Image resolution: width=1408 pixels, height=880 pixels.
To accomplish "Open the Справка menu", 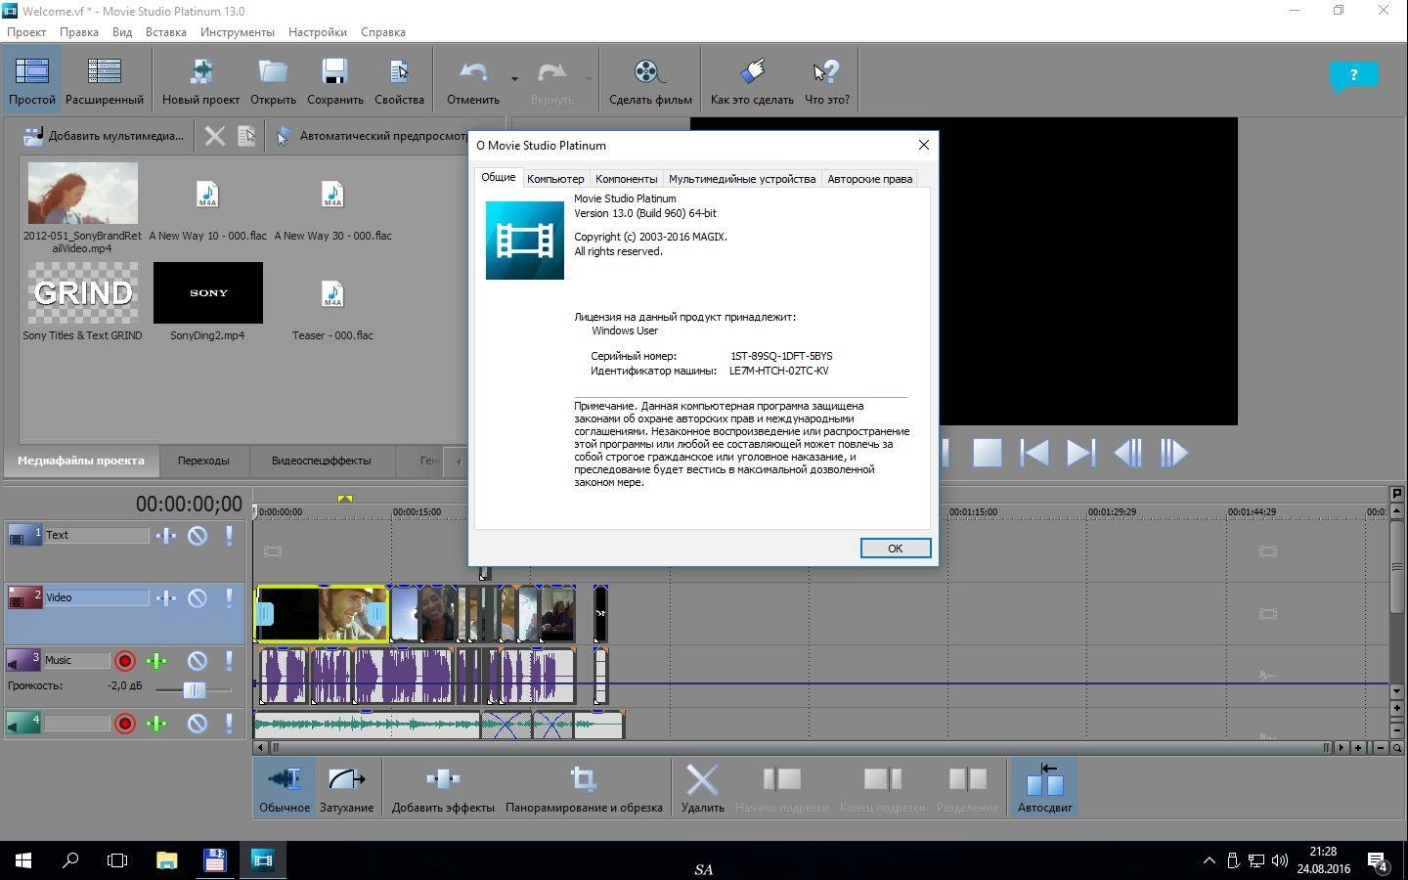I will click(383, 31).
